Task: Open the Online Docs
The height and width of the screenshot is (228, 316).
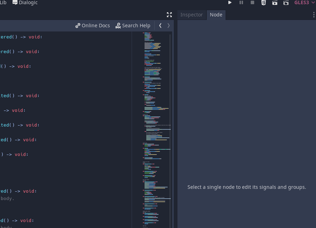Action: (x=92, y=25)
